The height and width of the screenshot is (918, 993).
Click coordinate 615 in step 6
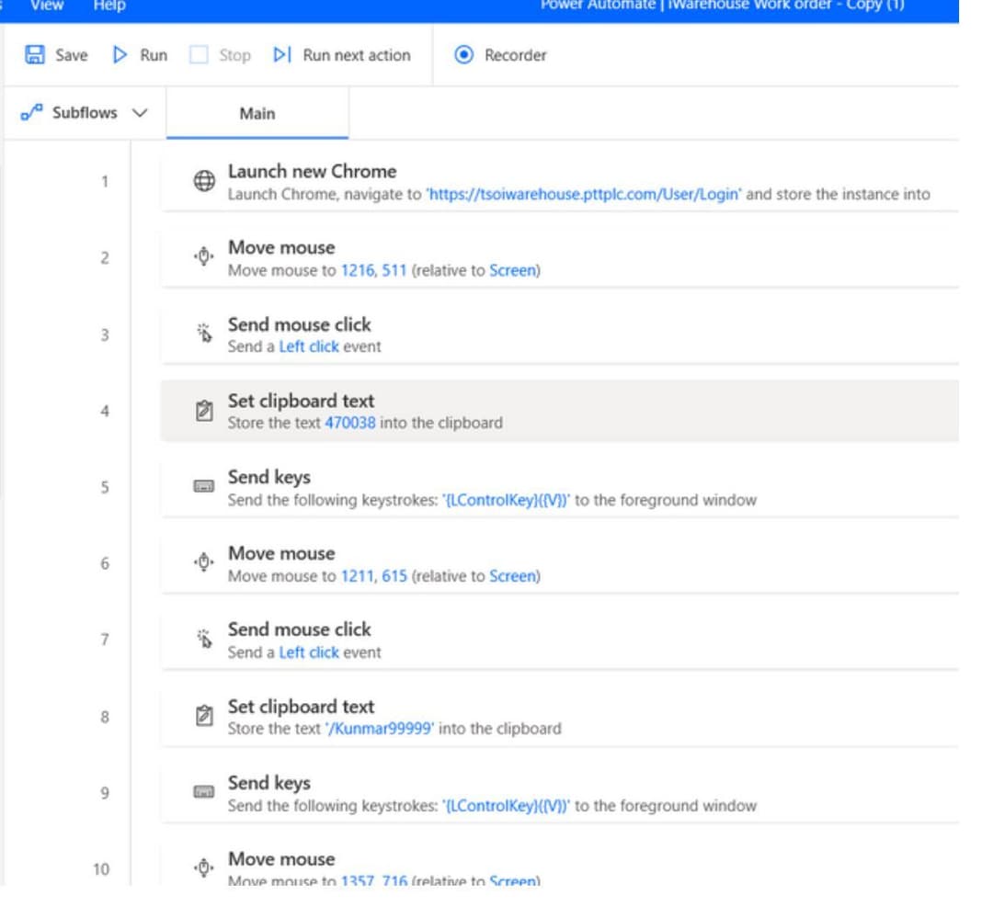pos(394,576)
